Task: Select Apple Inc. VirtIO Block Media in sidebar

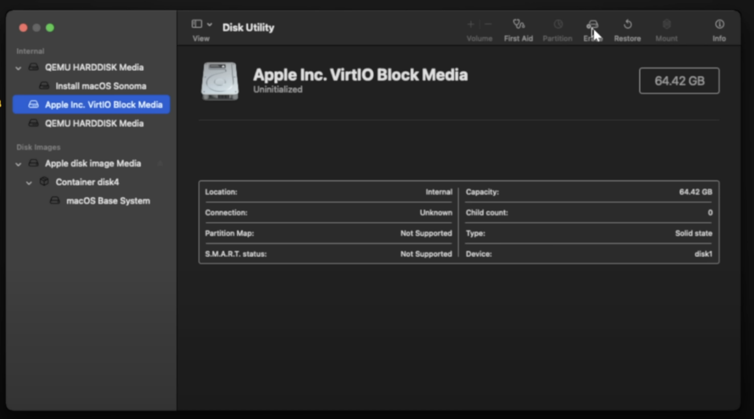Action: click(x=92, y=104)
